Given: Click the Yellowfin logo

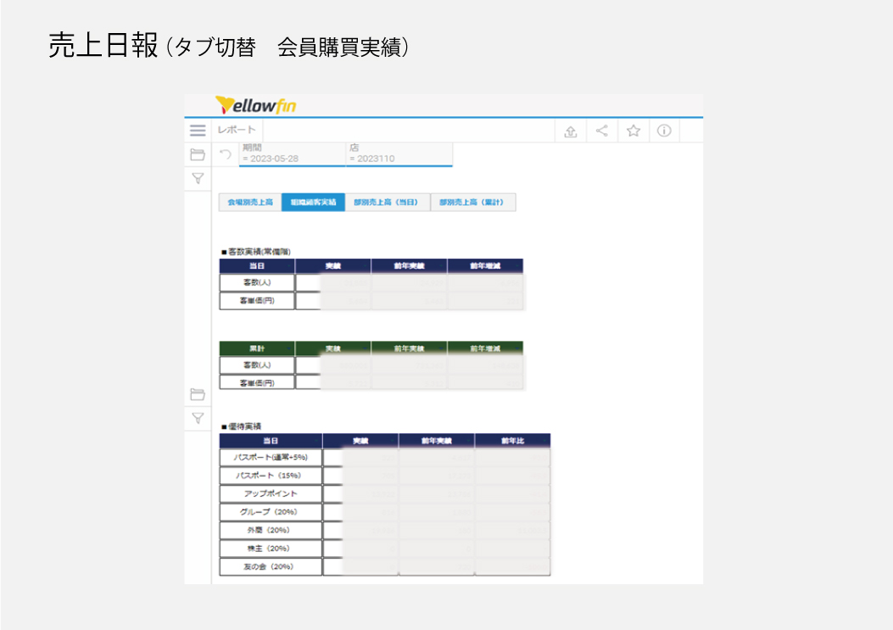Looking at the screenshot, I should (256, 105).
